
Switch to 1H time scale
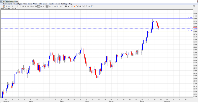point(28,6)
